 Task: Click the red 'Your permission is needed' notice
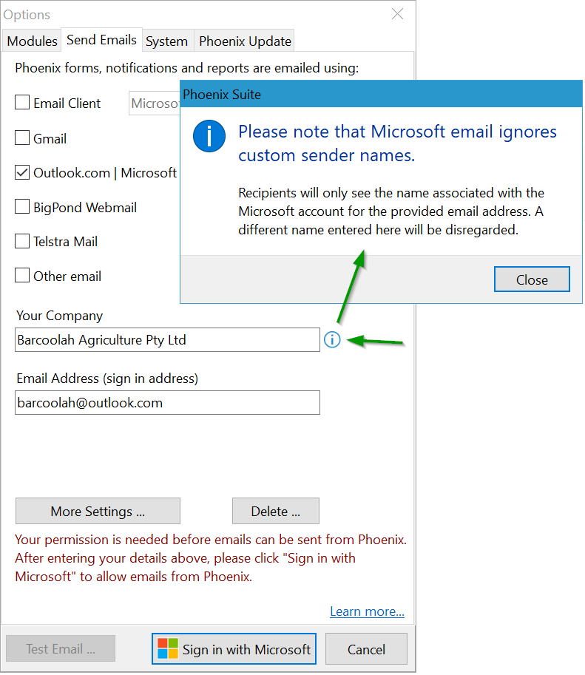211,558
